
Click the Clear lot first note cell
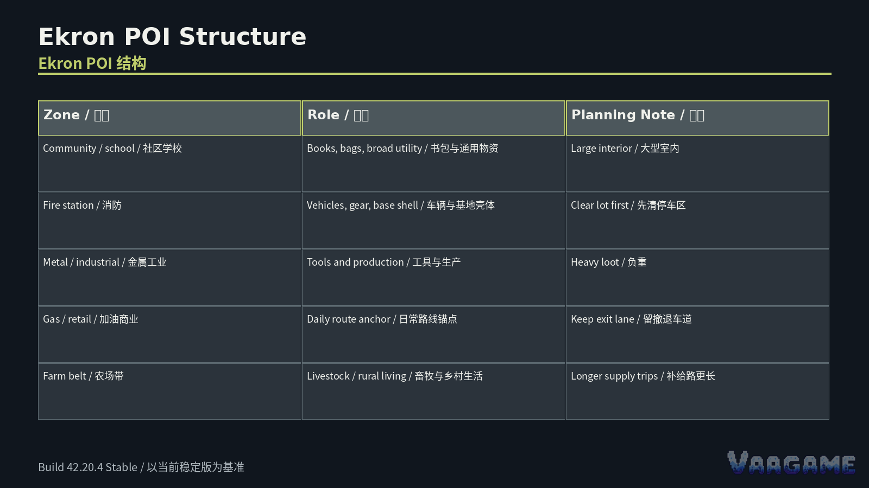coord(697,221)
